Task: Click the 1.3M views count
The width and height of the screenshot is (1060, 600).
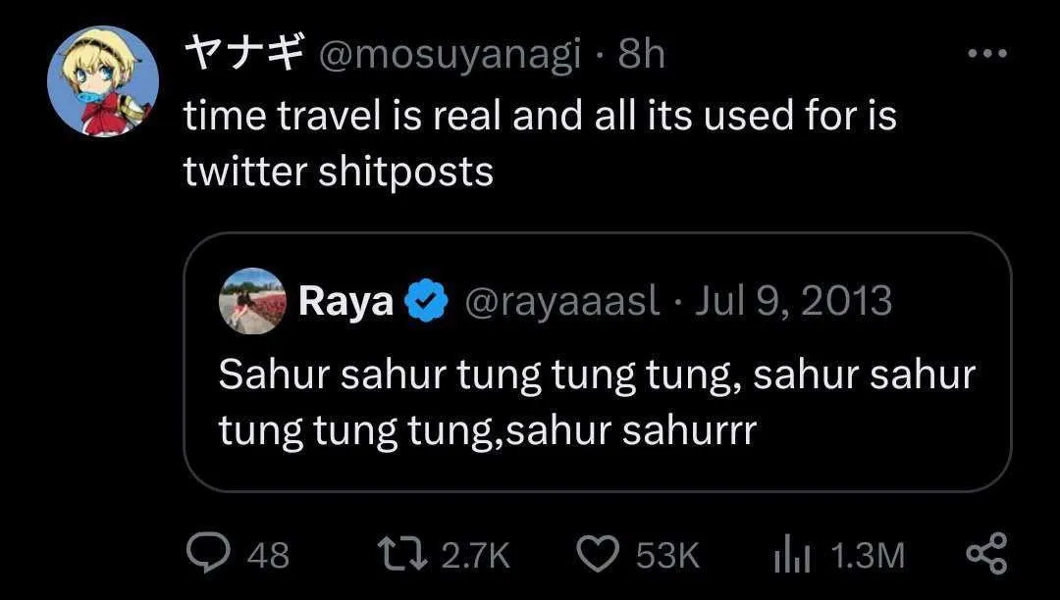Action: pyautogui.click(x=867, y=556)
